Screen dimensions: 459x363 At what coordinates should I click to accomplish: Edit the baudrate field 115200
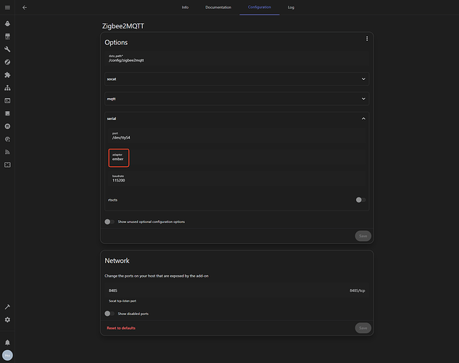237,179
